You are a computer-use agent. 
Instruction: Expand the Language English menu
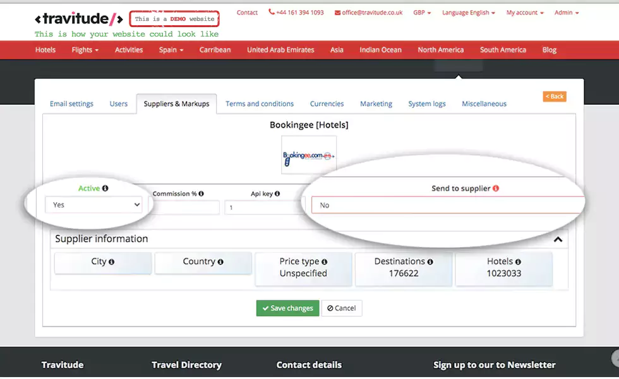tap(468, 13)
